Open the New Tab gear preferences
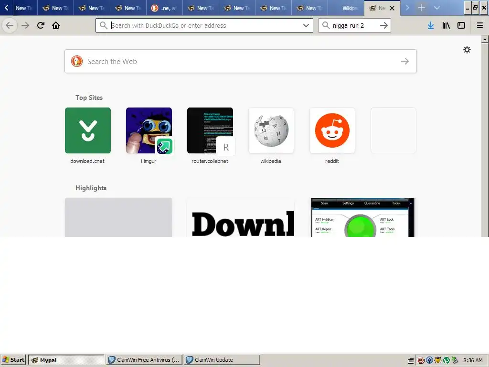Image resolution: width=489 pixels, height=367 pixels. (467, 50)
